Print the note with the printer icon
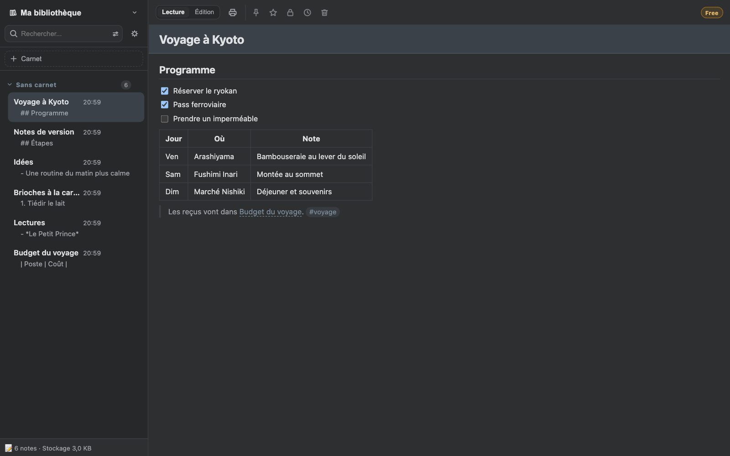The width and height of the screenshot is (730, 456). pos(233,13)
